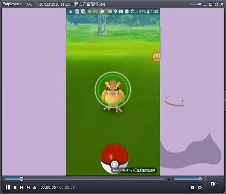Toggle the always-on-top pin icon
The height and width of the screenshot is (194, 226).
(200, 4)
